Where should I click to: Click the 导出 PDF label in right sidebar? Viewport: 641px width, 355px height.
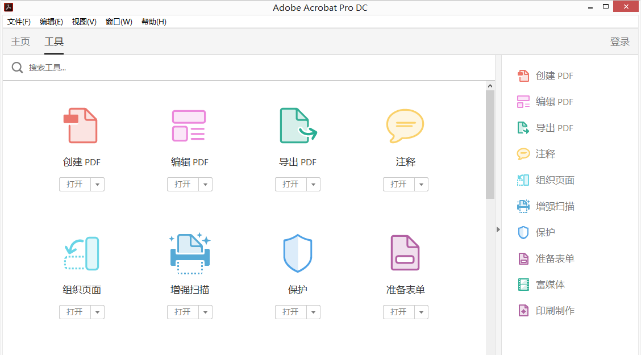coord(554,128)
